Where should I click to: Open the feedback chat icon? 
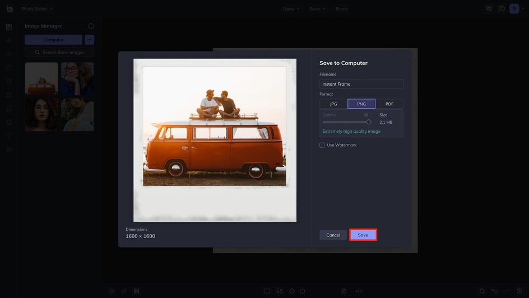pos(489,8)
